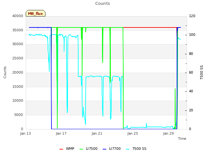The image size is (206, 155).
Task: Click the blue LI7700 legend color marker
Action: coord(104,149)
